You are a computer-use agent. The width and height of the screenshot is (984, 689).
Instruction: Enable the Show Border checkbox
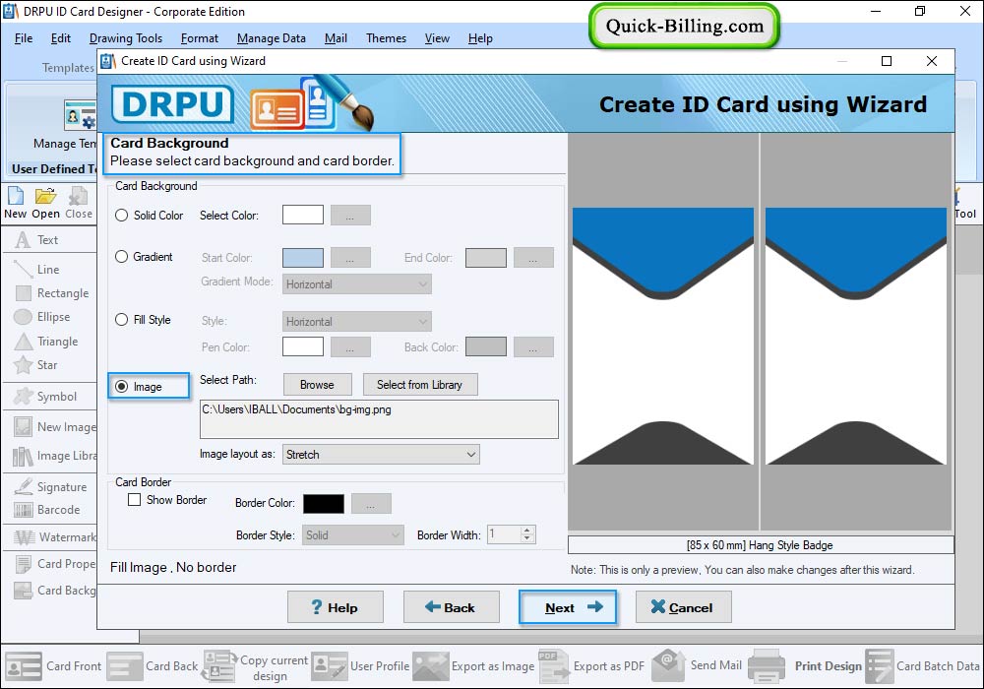pyautogui.click(x=134, y=499)
